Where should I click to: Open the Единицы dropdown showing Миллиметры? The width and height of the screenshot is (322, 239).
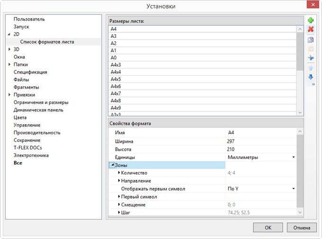click(x=261, y=157)
